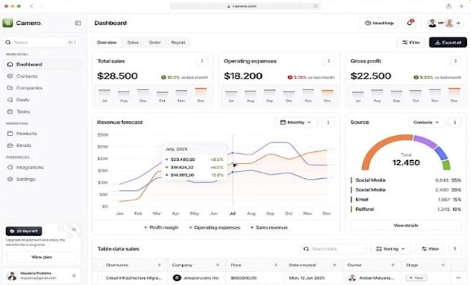
Task: Open Gross profit card options menu
Action: (455, 61)
